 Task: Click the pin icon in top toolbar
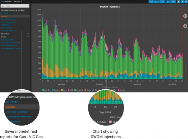pyautogui.click(x=182, y=2)
